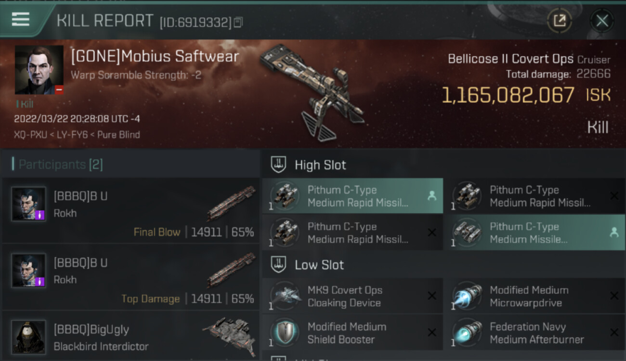Click the Modified Medium Shield Booster icon
Viewport: 626px width, 361px height.
coord(285,333)
